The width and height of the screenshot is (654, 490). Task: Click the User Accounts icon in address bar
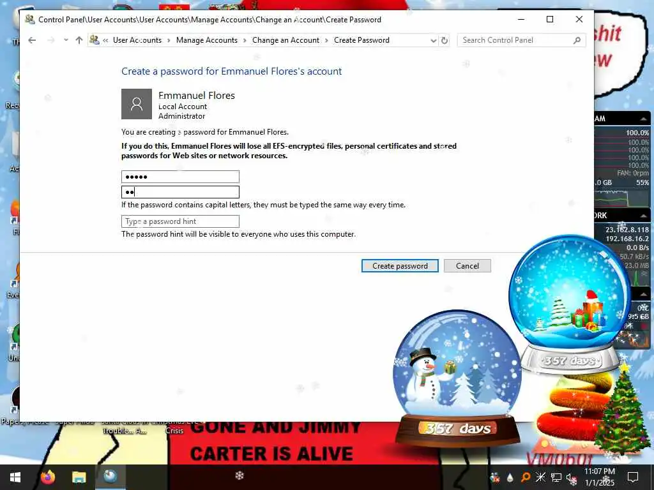(95, 40)
